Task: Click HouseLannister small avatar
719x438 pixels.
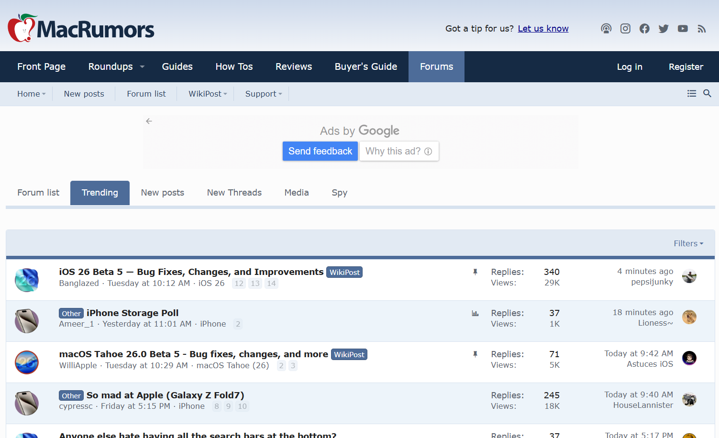Action: coord(689,399)
